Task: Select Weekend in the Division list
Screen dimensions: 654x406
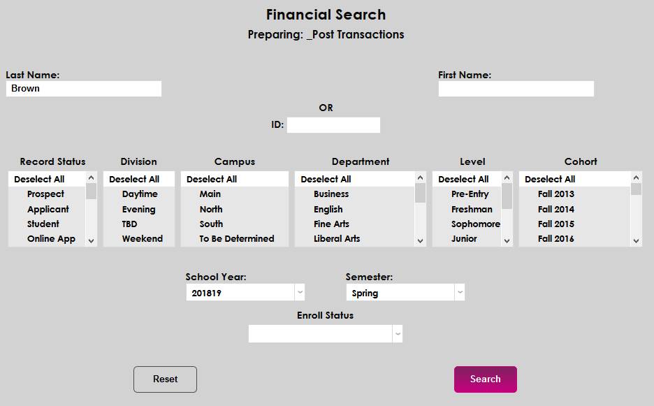Action: (142, 238)
